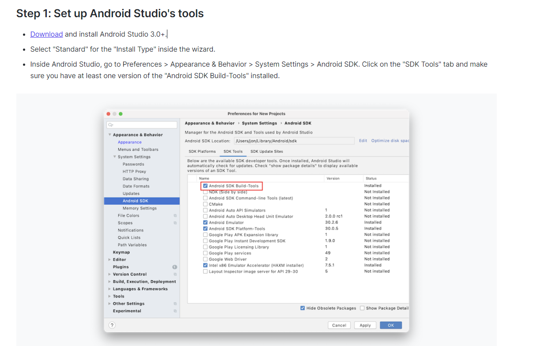533x346 pixels.
Task: Check Android SDK Command-line Tools (latest)
Action: 205,198
